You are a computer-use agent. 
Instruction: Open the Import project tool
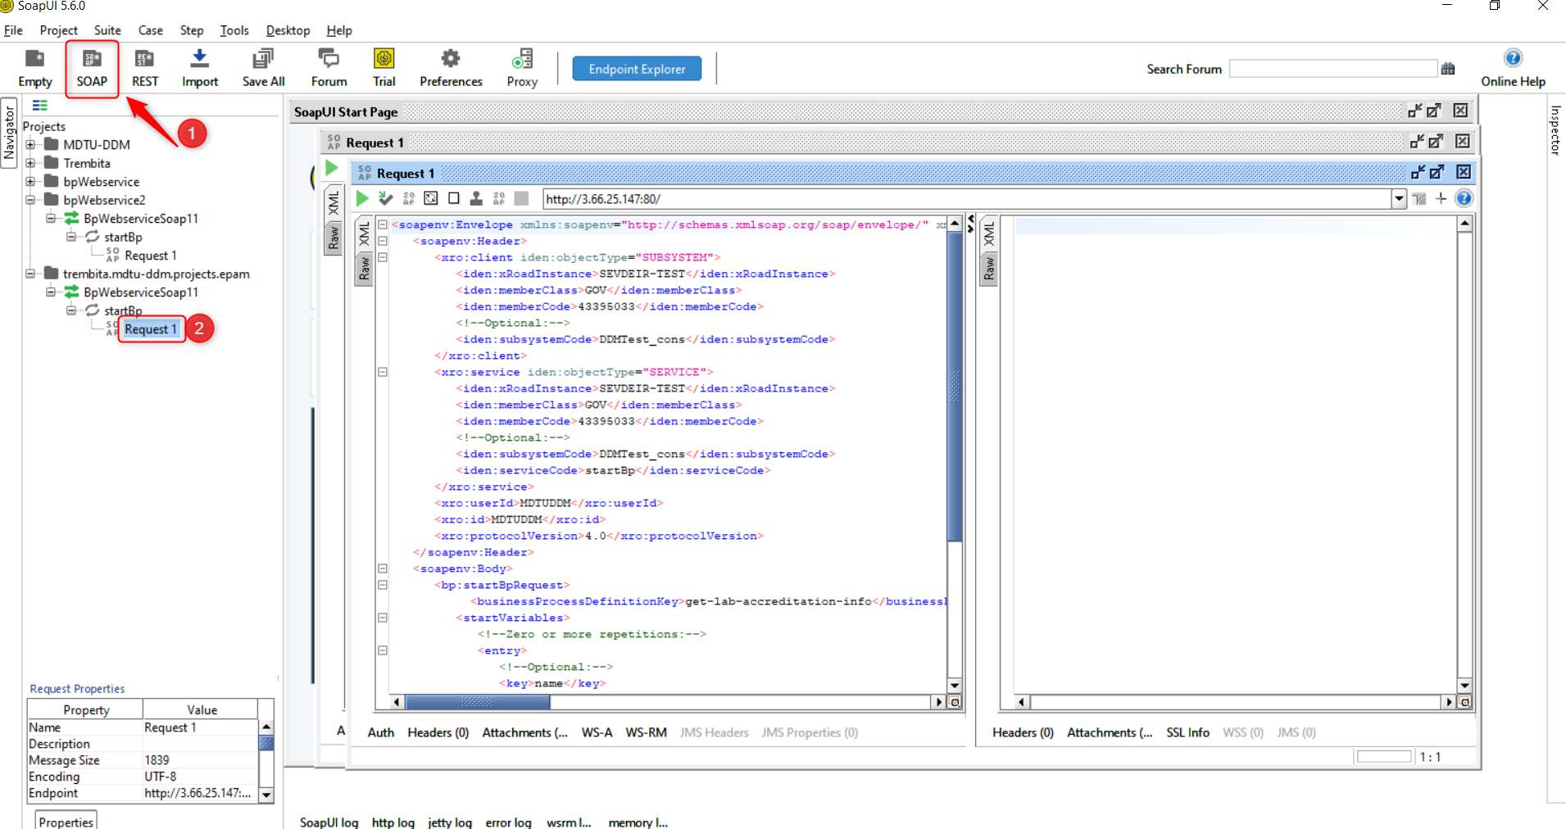click(200, 67)
